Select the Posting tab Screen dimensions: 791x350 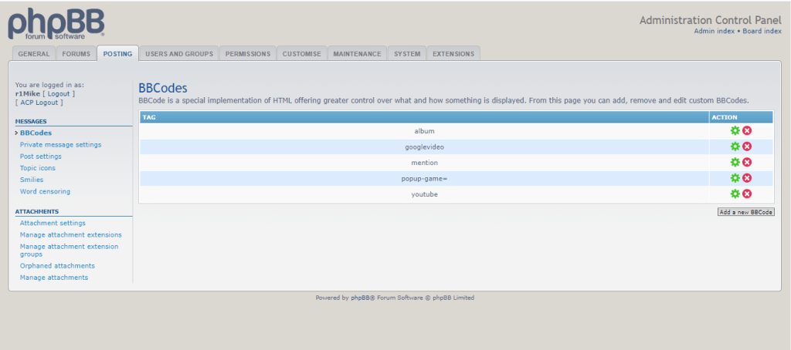click(117, 54)
